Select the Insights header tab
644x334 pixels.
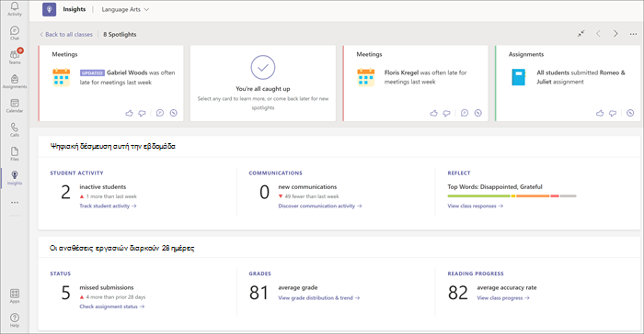tap(75, 9)
